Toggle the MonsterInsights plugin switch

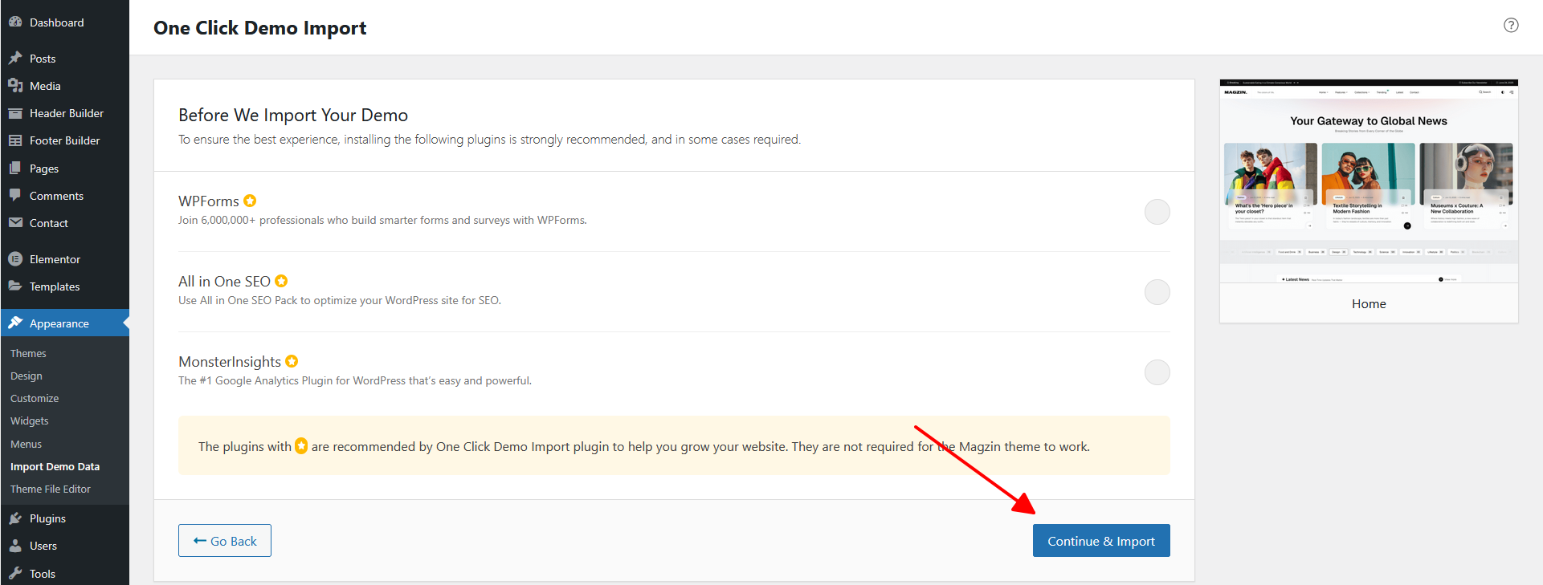click(1157, 372)
